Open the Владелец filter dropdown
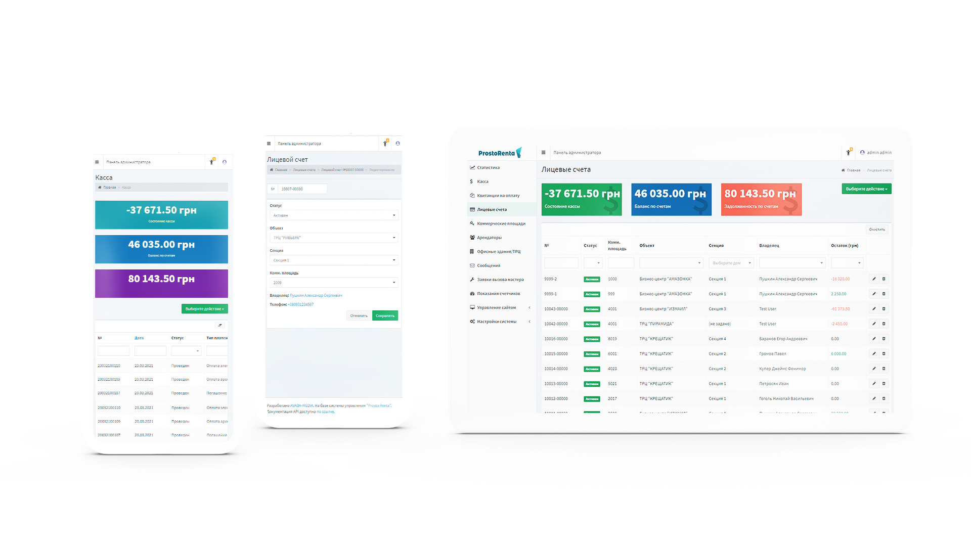Image resolution: width=971 pixels, height=546 pixels. (792, 263)
